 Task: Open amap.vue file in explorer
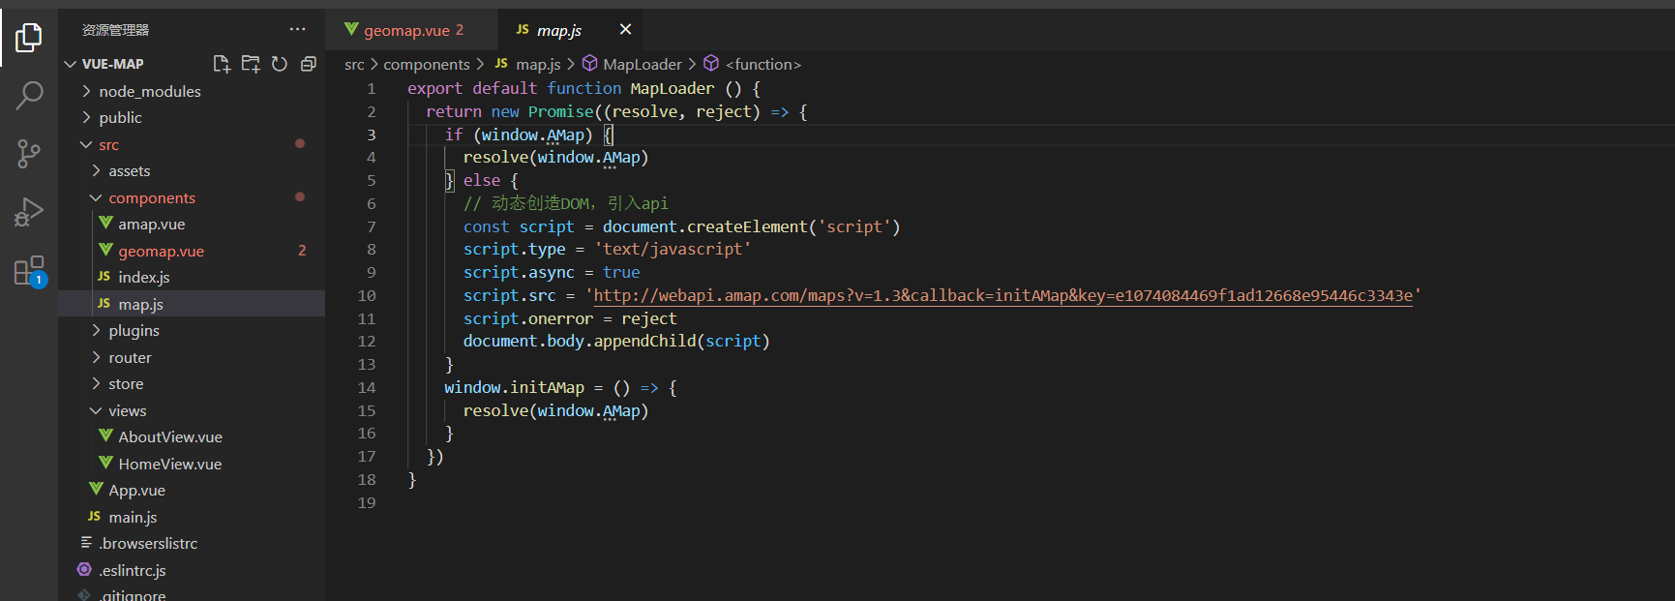(192, 224)
